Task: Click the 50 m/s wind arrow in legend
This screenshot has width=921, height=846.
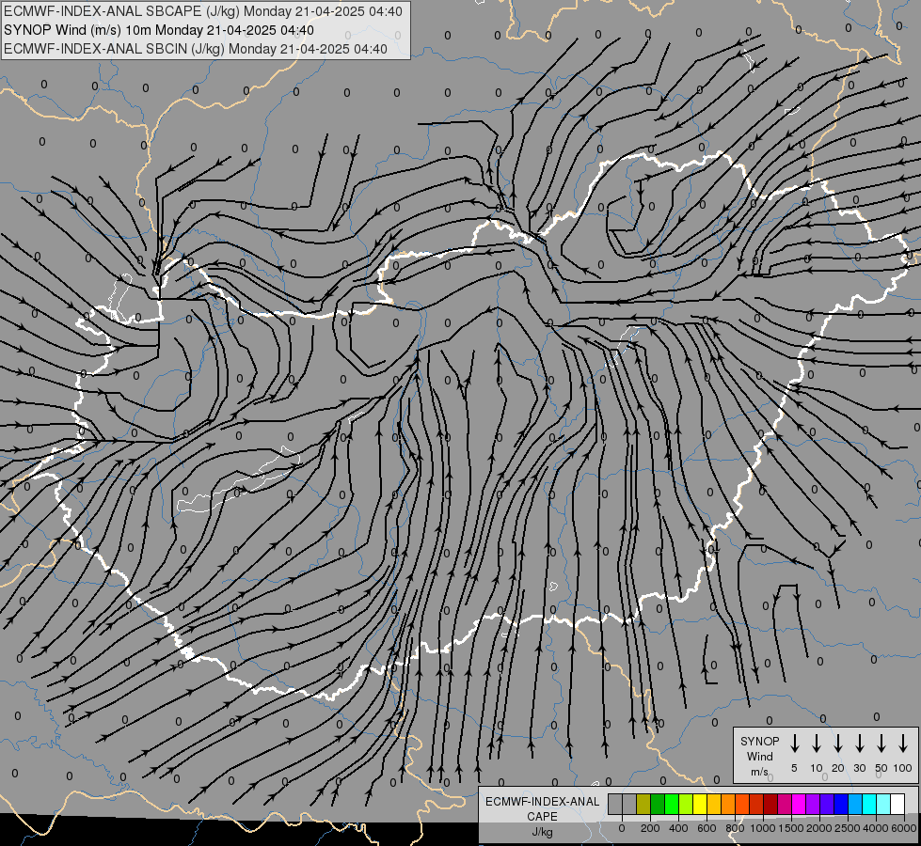Action: click(x=881, y=743)
